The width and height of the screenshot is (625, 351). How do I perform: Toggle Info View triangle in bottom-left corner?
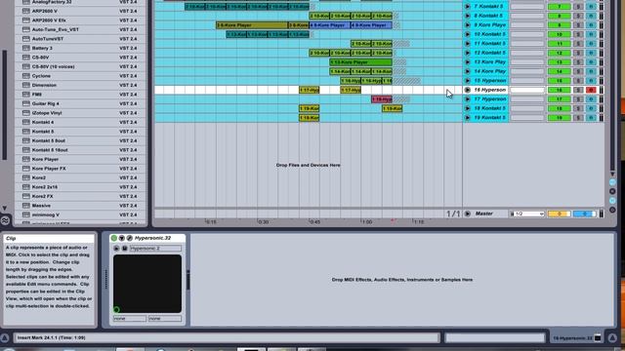[x=5, y=338]
